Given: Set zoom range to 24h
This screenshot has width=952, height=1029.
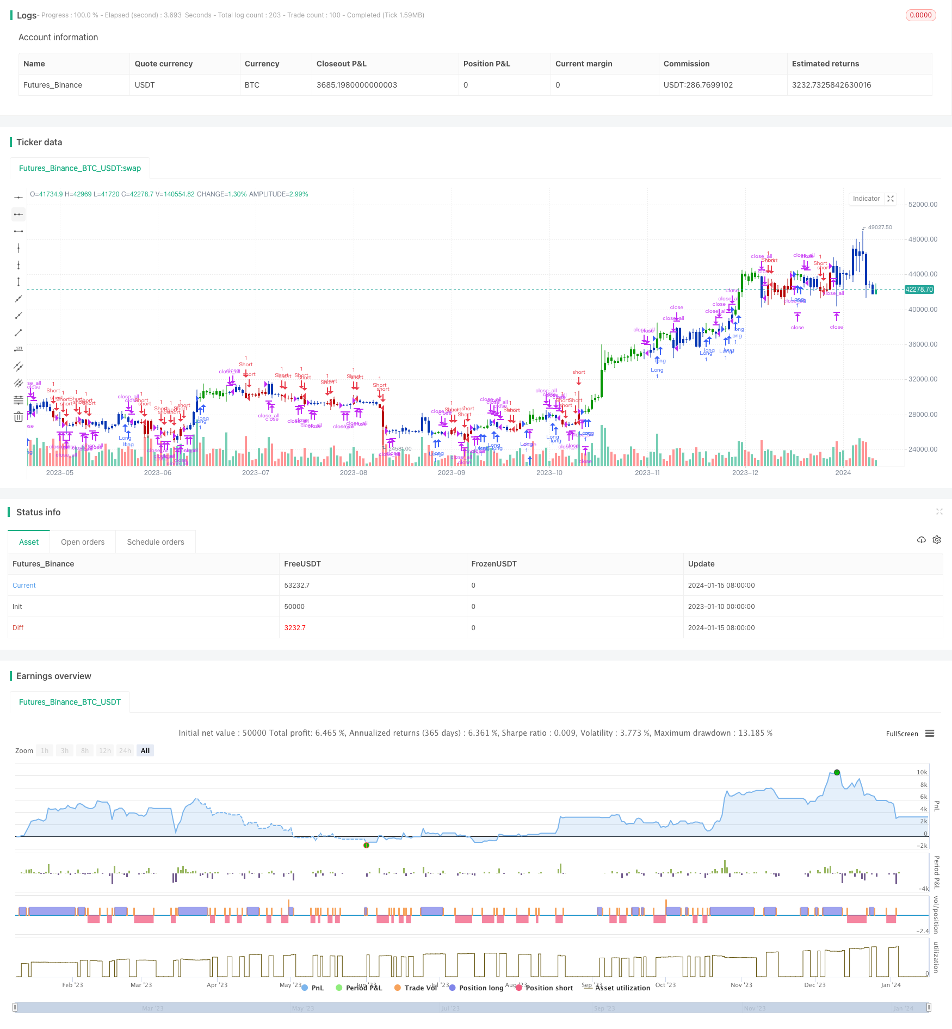Looking at the screenshot, I should click(125, 750).
